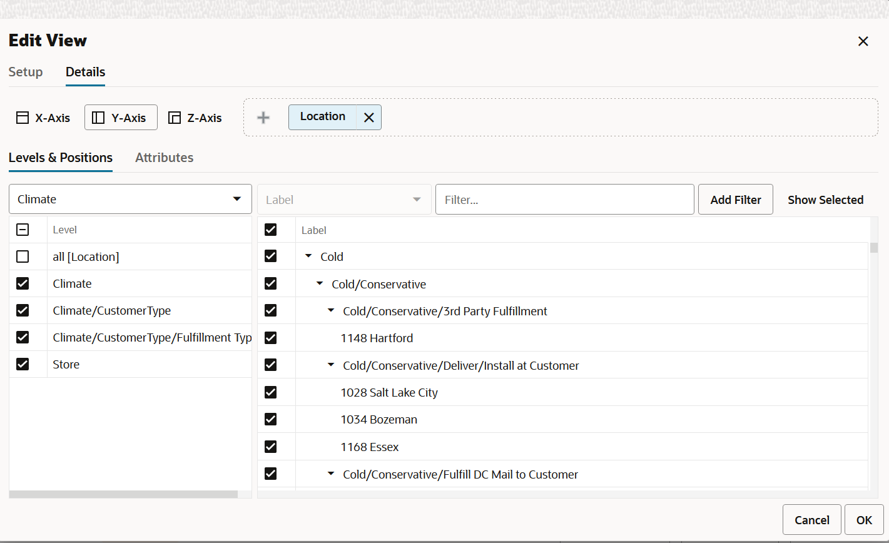Remove the Location chip with its X icon
The width and height of the screenshot is (889, 543).
point(369,118)
